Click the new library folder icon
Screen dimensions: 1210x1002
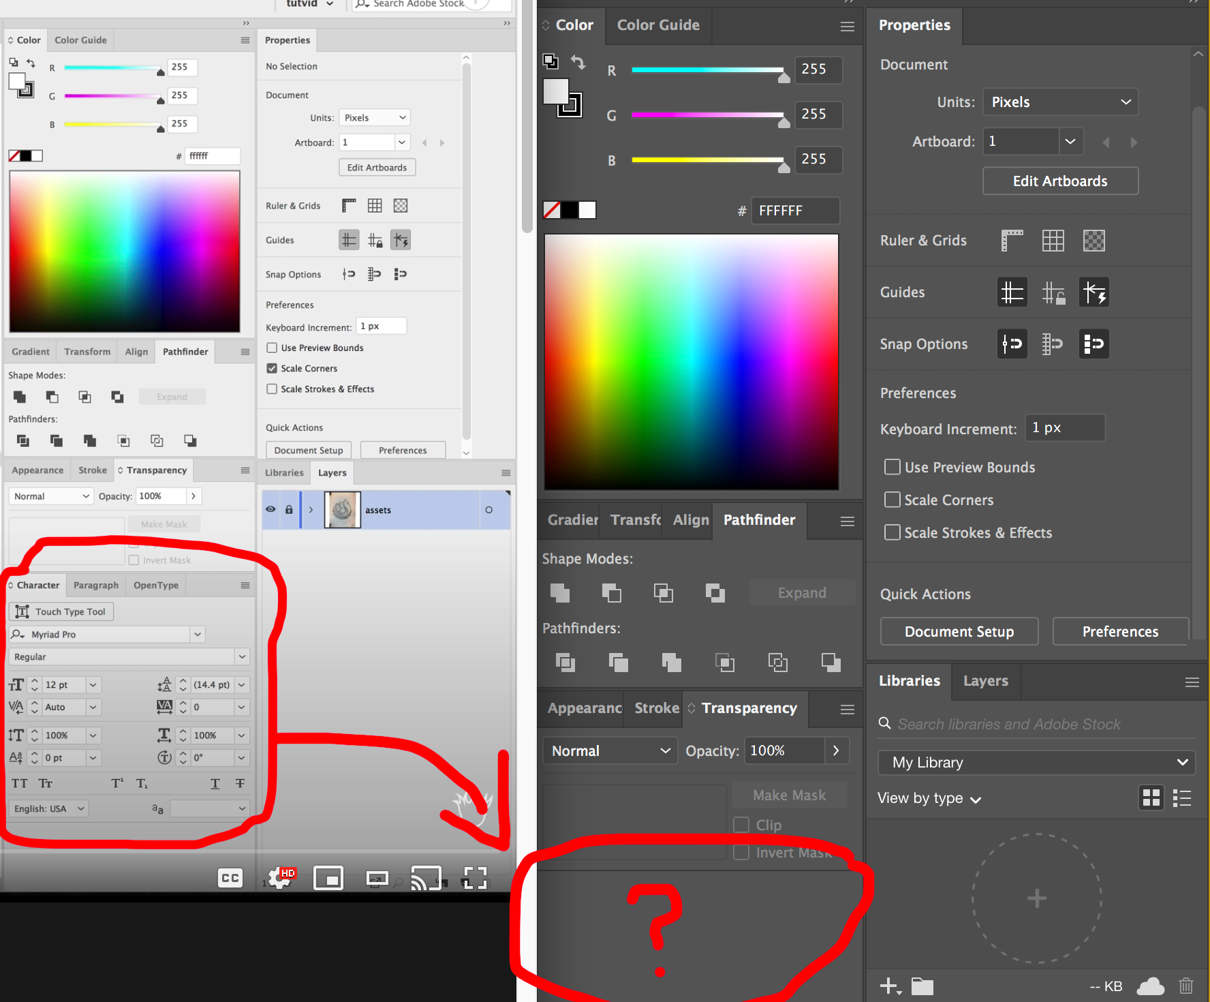tap(922, 986)
